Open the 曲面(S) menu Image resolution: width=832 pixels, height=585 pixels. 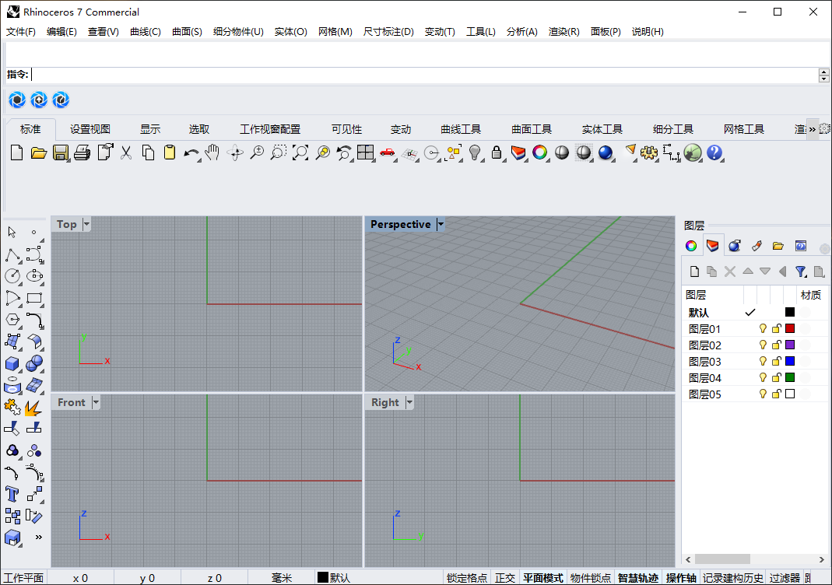[187, 32]
